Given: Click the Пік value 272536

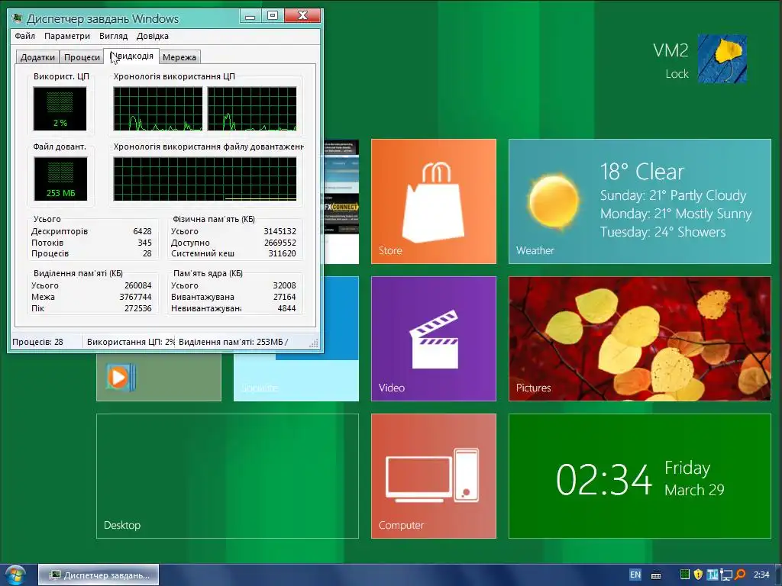Looking at the screenshot, I should coord(137,308).
